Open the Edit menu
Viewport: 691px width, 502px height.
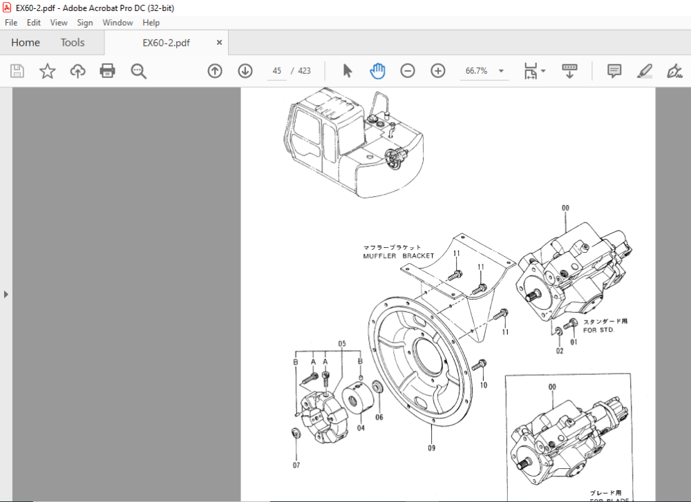coord(33,23)
